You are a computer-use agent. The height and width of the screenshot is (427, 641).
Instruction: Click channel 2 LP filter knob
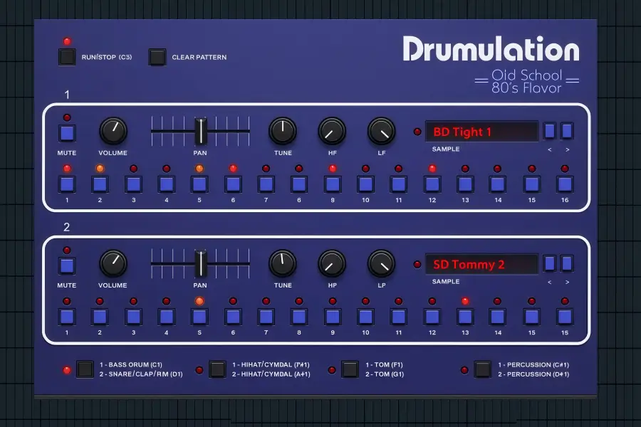(x=382, y=263)
